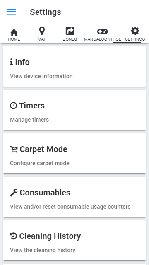Viewport: 149px width, 265px height.
Task: Tap the Map pin icon
Action: (x=42, y=31)
